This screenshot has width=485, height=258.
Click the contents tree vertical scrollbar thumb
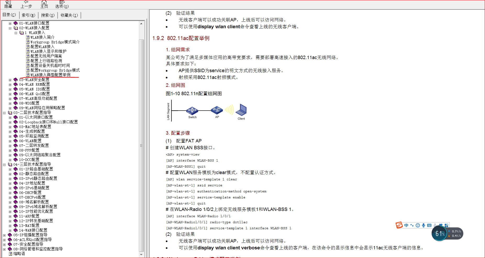click(141, 146)
